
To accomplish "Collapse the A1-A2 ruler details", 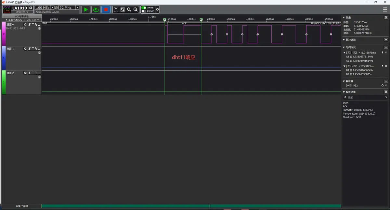I will tap(344, 53).
